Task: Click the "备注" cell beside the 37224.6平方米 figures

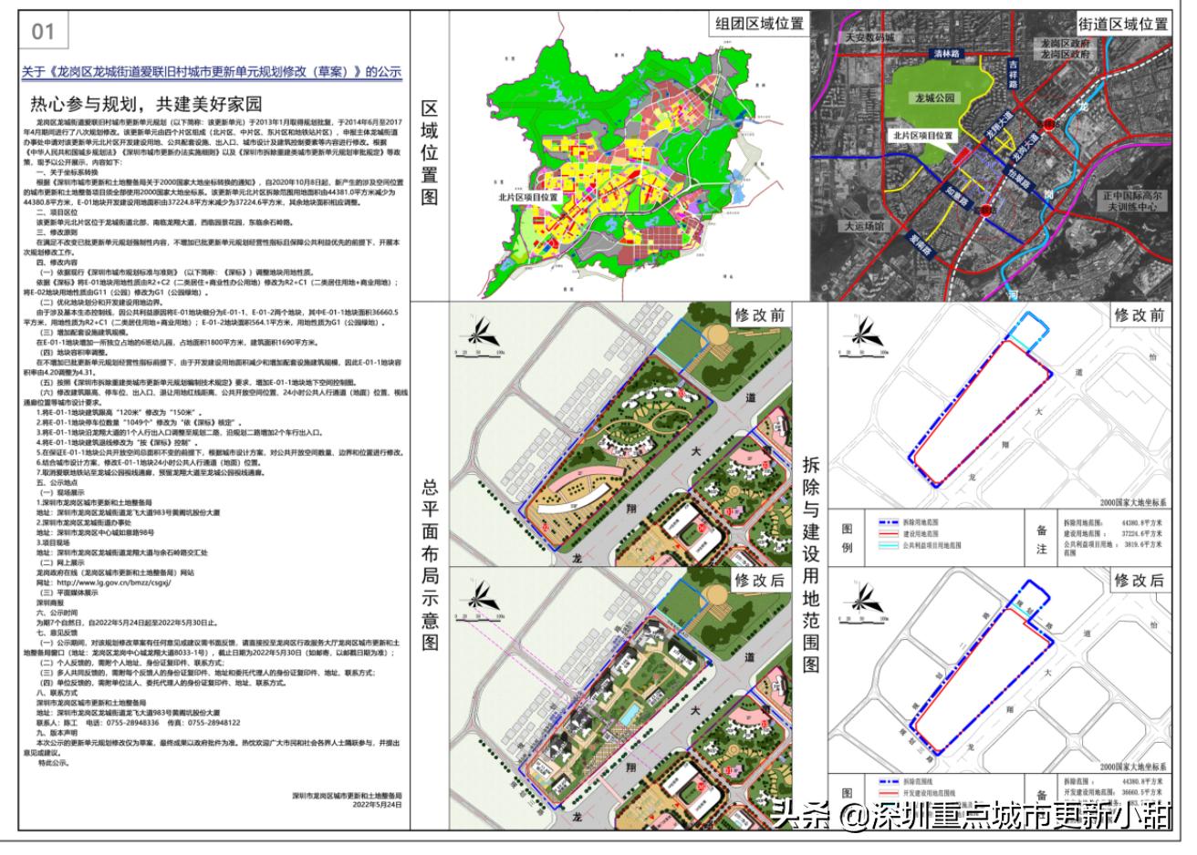Action: (1042, 538)
